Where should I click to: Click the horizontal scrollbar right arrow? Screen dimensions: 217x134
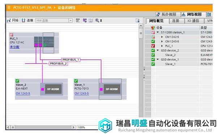pyautogui.click(x=73, y=127)
